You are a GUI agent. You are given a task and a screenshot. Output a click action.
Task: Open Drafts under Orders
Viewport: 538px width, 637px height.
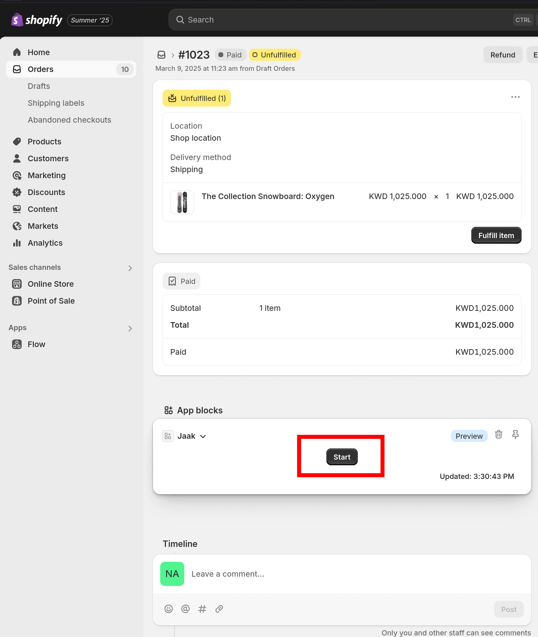39,86
